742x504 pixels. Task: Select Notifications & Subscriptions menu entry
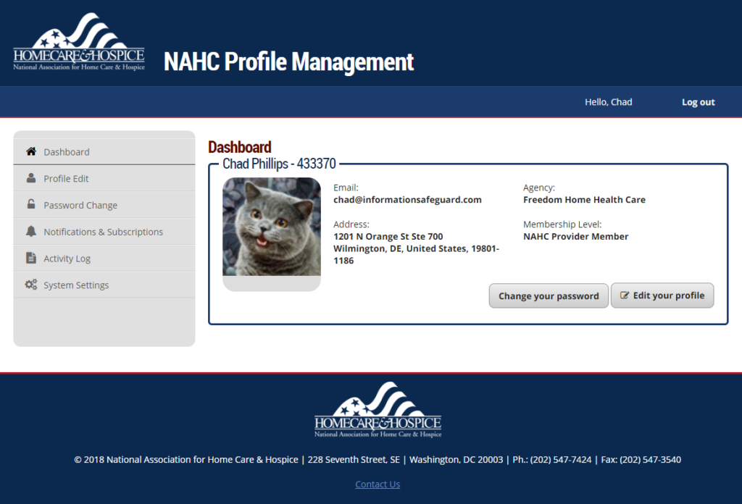click(103, 232)
